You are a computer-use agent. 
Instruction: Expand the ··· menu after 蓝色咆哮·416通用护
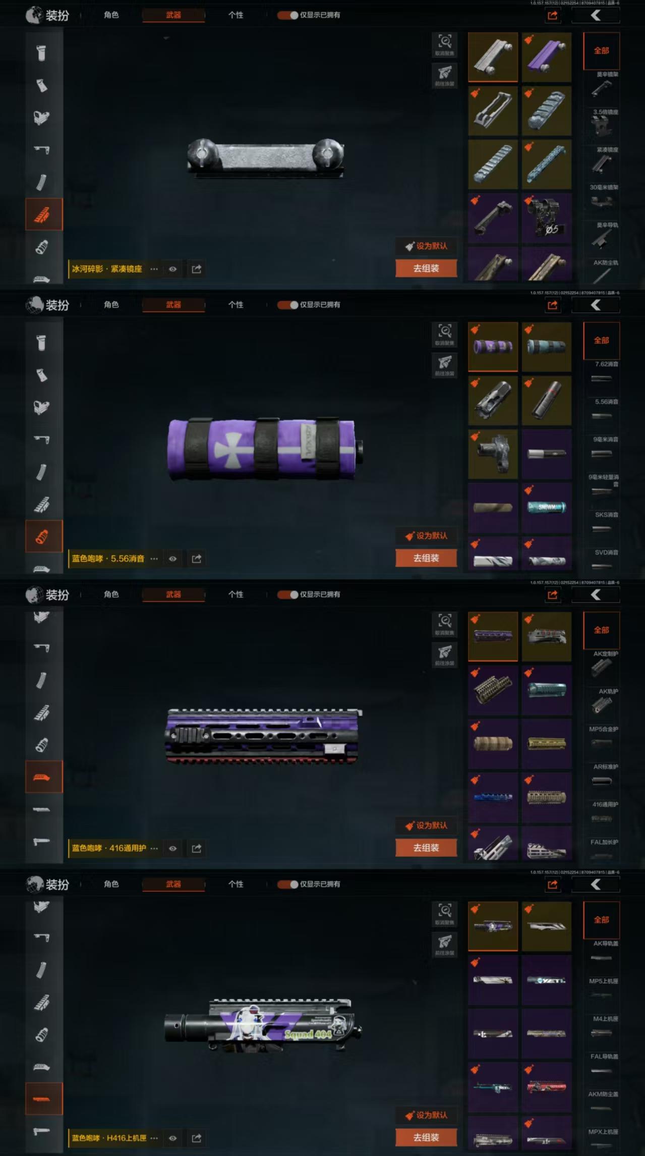[x=154, y=848]
